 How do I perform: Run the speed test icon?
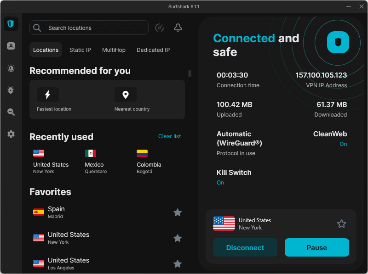tap(159, 28)
